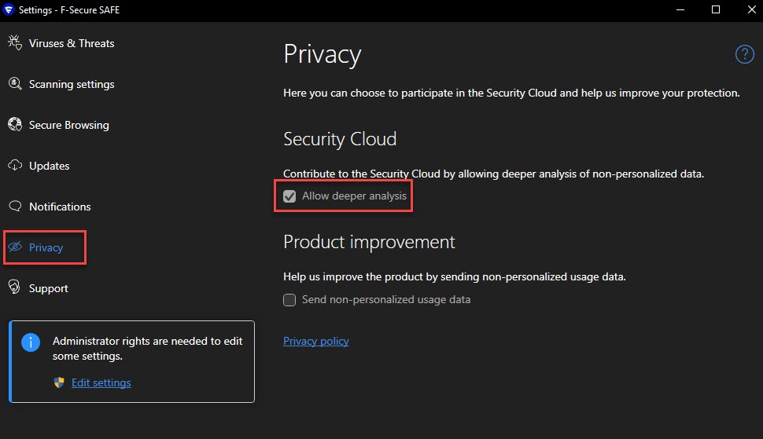Image resolution: width=763 pixels, height=439 pixels.
Task: Click the Updates cloud download icon
Action: [x=15, y=166]
